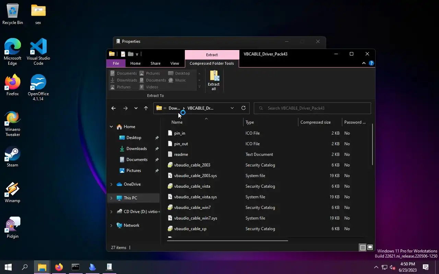Open the Help question mark icon
The width and height of the screenshot is (439, 274).
(371, 63)
